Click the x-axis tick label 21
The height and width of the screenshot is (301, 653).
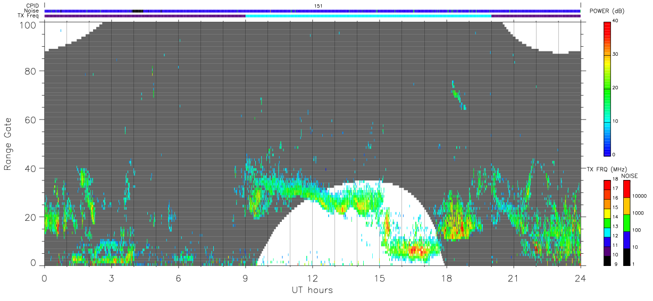(x=513, y=278)
